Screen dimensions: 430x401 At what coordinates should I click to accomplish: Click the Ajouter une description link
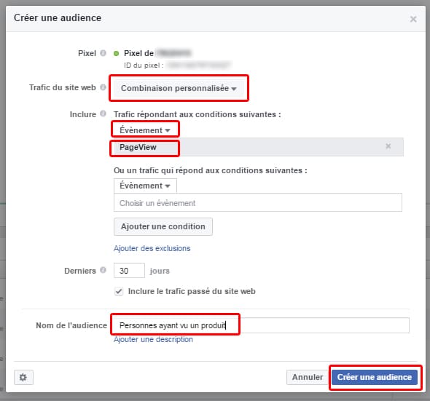153,339
